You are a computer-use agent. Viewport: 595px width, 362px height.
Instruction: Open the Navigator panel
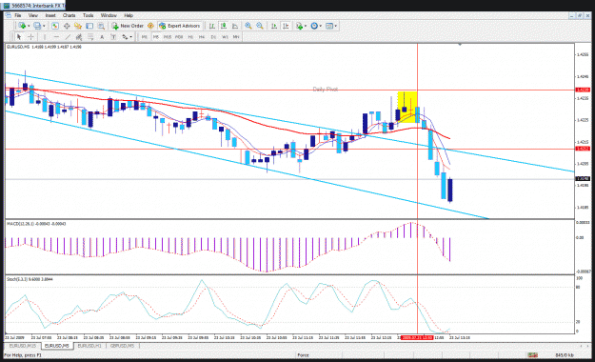click(78, 26)
